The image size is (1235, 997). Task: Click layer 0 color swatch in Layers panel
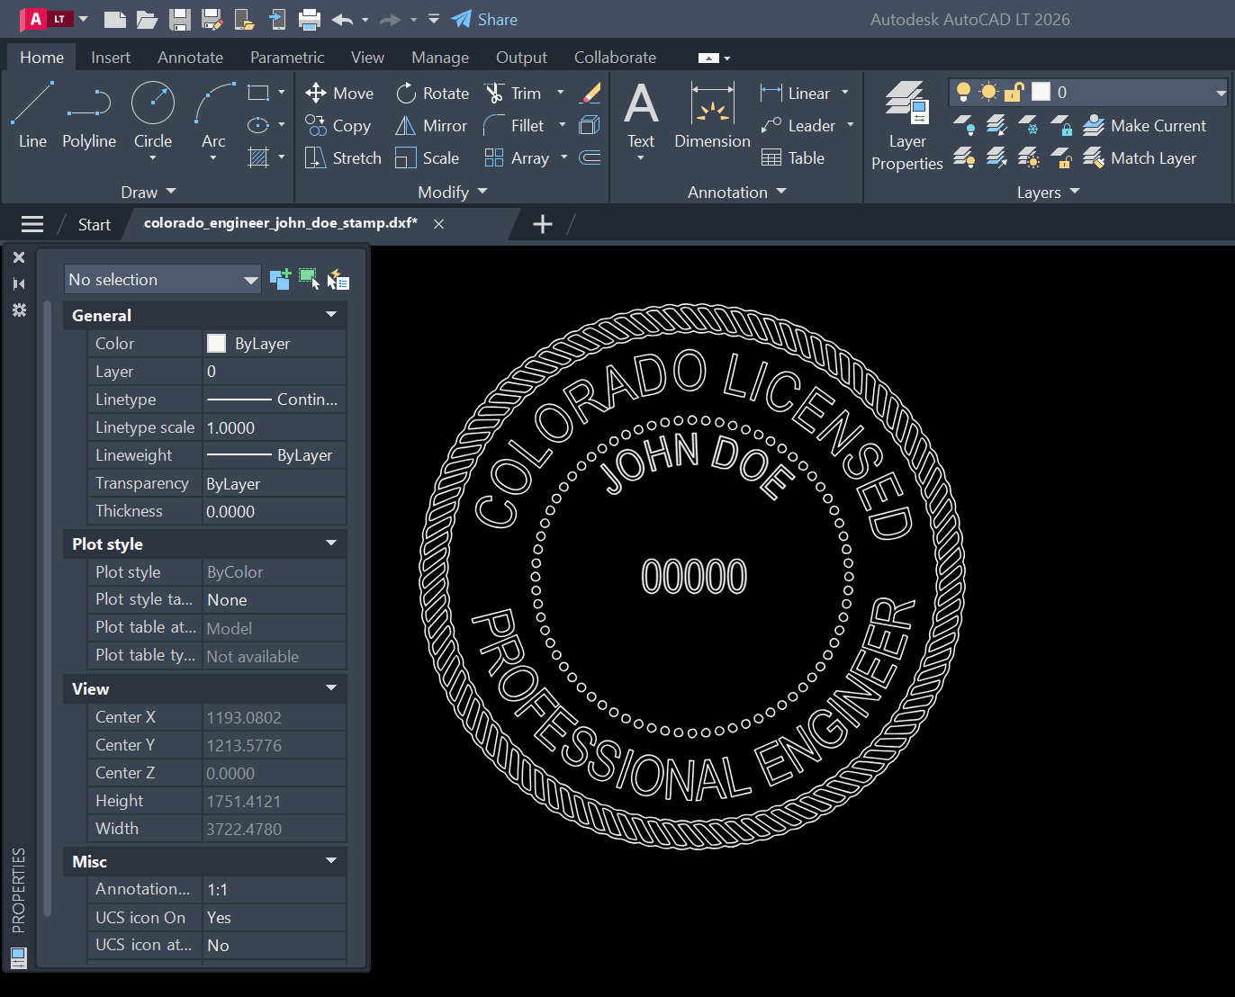1041,92
